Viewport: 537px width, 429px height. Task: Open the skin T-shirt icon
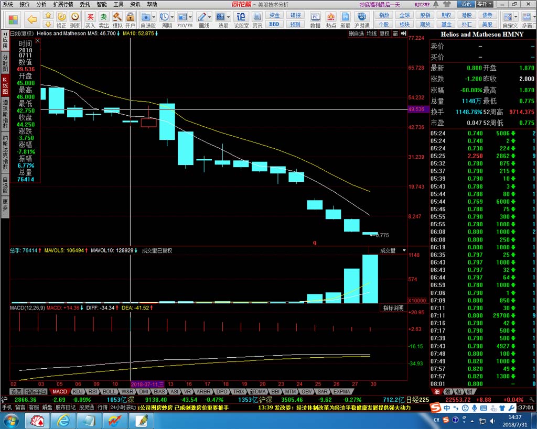tap(447, 4)
